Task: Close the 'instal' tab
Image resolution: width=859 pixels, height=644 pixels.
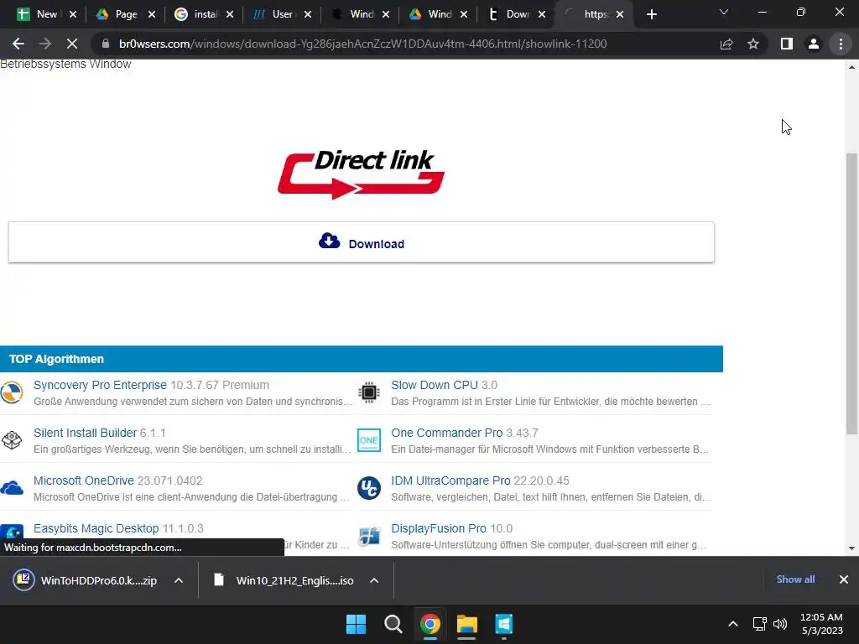Action: (x=230, y=14)
